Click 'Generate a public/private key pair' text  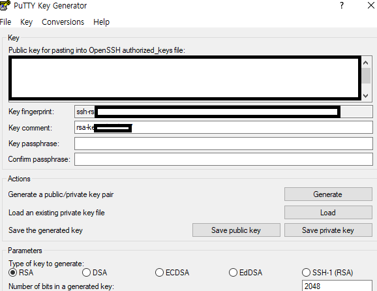[x=61, y=194]
